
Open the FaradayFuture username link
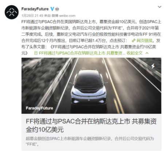[x=35, y=9]
